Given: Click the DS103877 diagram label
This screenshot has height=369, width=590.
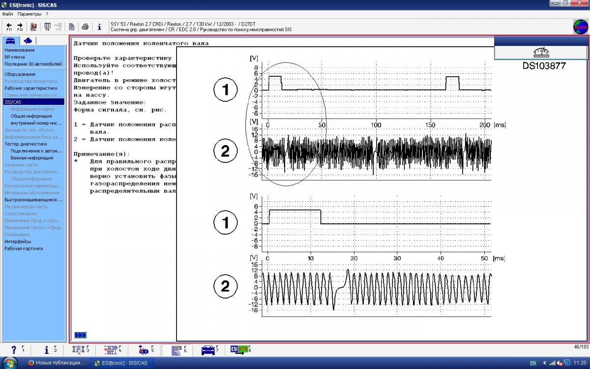Looking at the screenshot, I should [x=544, y=66].
